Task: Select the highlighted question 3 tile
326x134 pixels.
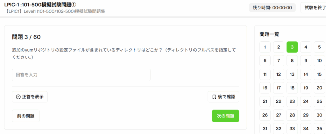Action: point(292,47)
